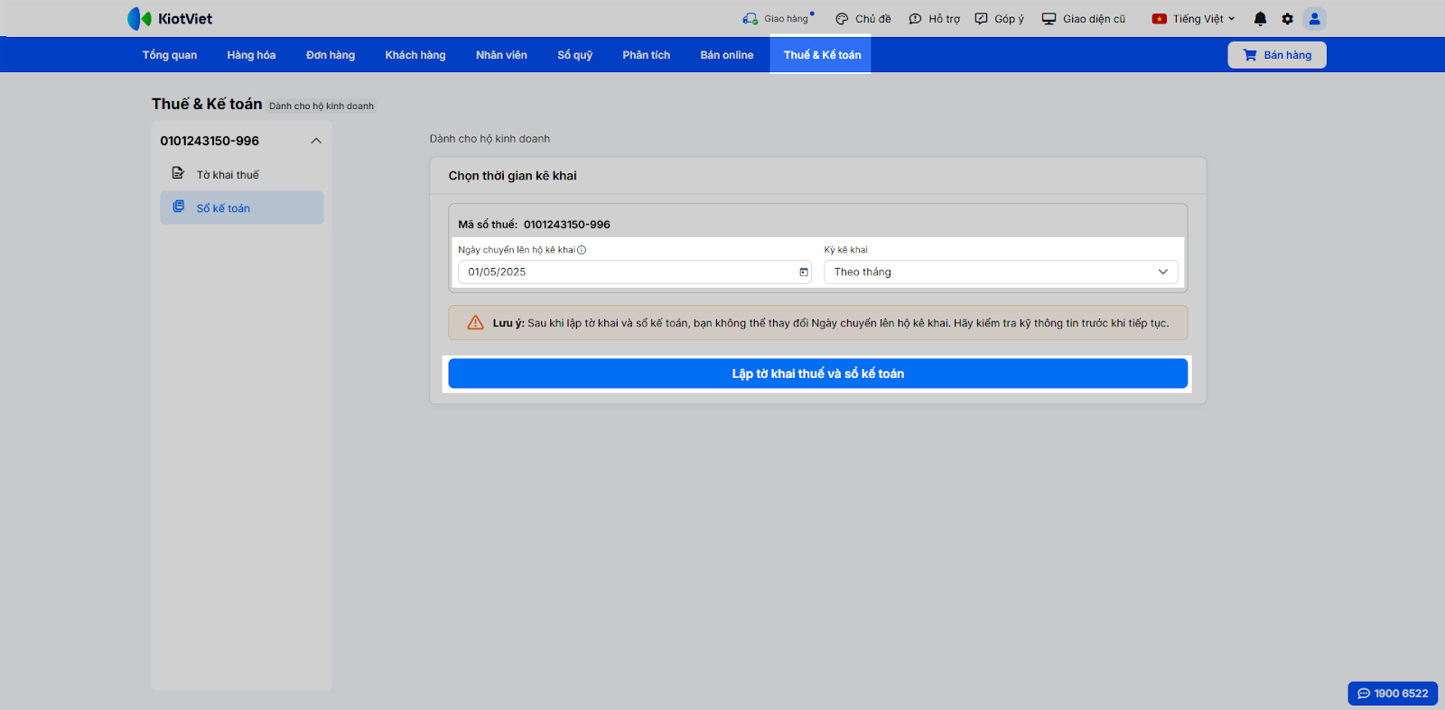Image resolution: width=1445 pixels, height=710 pixels.
Task: Click Dành cho hộ kinh doanh badge
Action: [322, 106]
